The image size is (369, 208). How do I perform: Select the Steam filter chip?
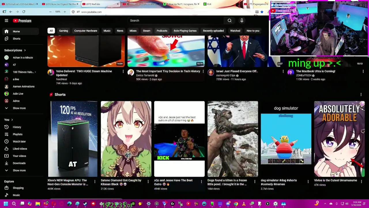tap(146, 31)
